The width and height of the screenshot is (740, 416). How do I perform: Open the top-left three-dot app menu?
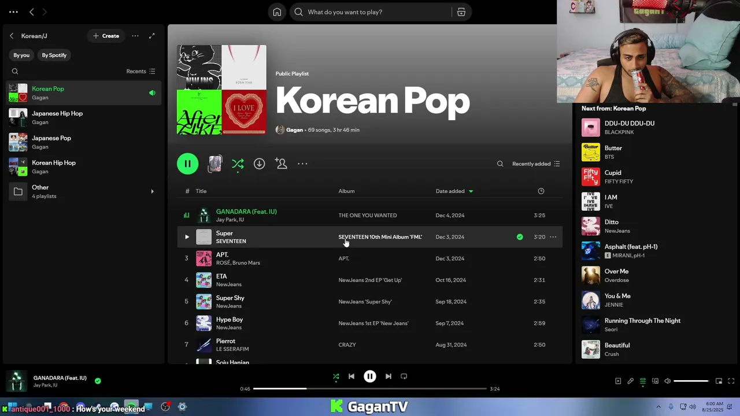click(13, 12)
